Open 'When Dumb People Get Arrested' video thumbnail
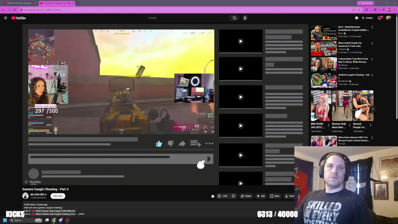This screenshot has width=398, height=224. (x=324, y=49)
